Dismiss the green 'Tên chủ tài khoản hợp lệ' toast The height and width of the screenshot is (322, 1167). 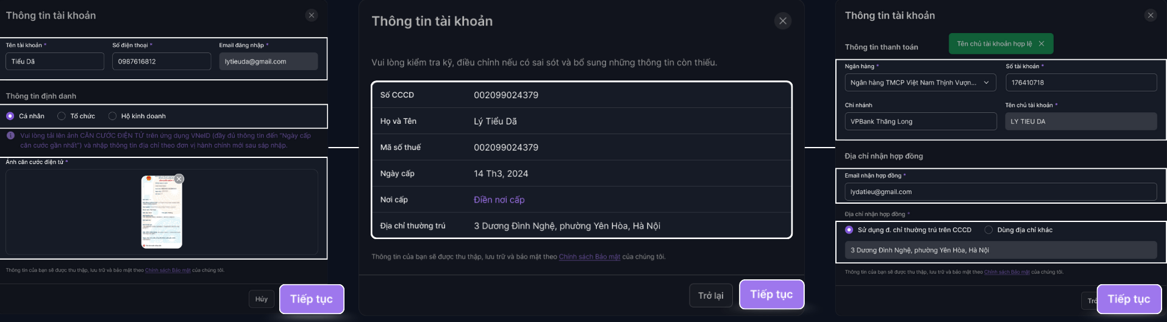point(1041,44)
